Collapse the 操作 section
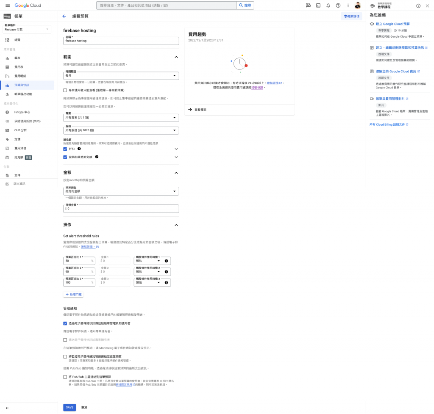The image size is (434, 414). [x=176, y=225]
